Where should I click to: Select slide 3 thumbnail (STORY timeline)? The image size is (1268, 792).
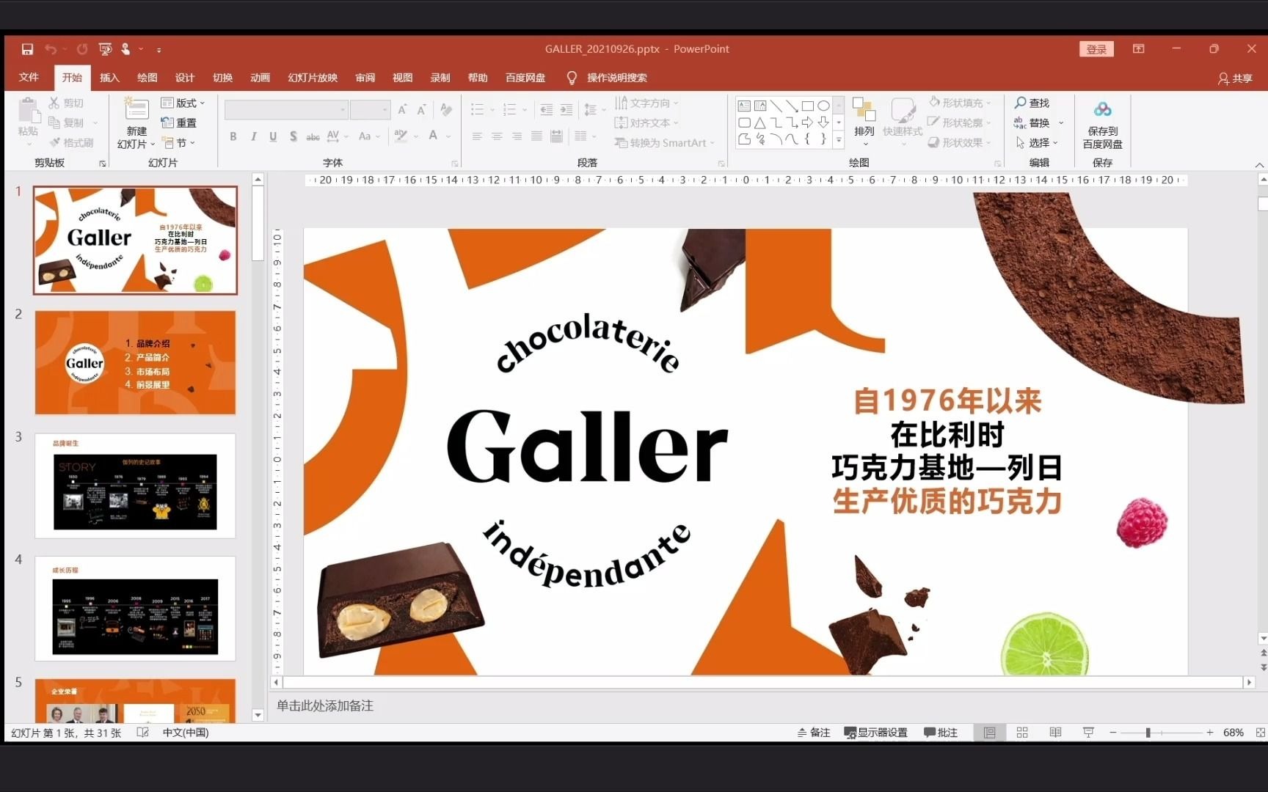tap(135, 485)
